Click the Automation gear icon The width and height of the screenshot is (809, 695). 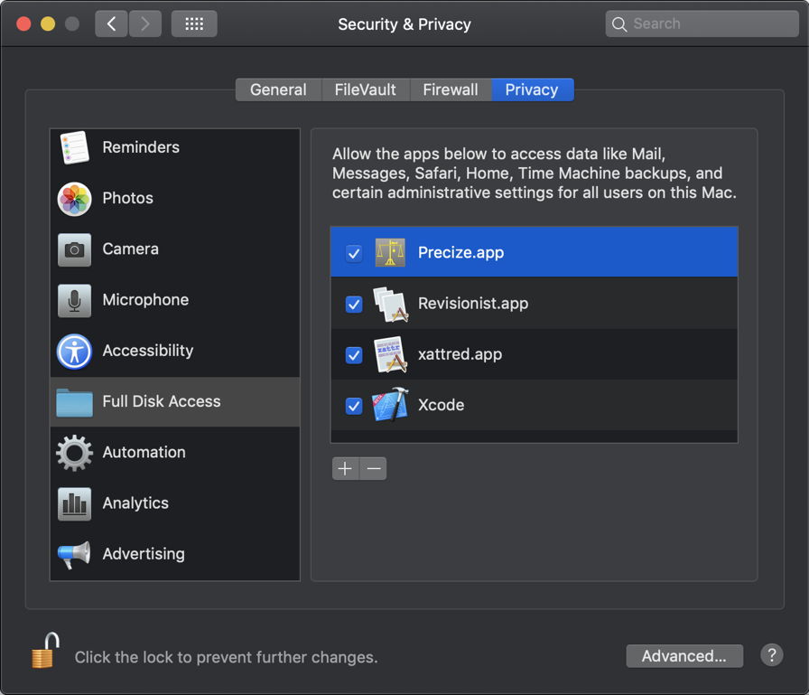click(74, 453)
